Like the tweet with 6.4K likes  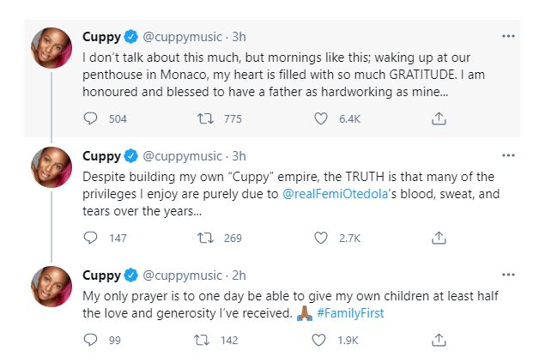click(x=323, y=119)
